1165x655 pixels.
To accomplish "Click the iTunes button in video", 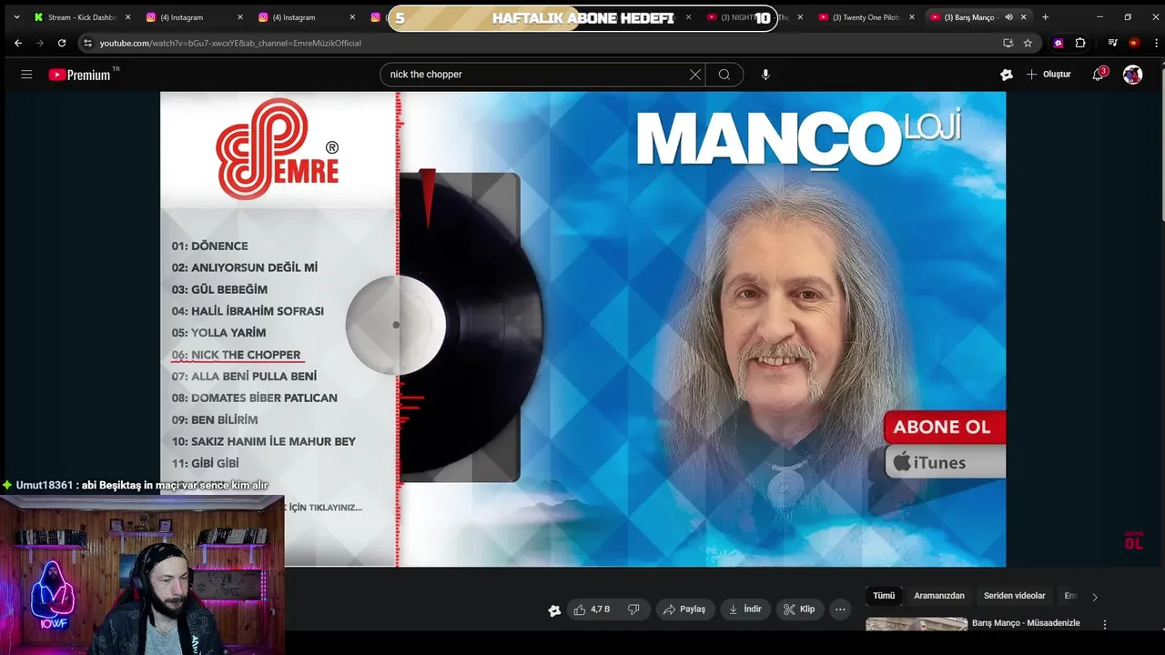I will tap(944, 462).
